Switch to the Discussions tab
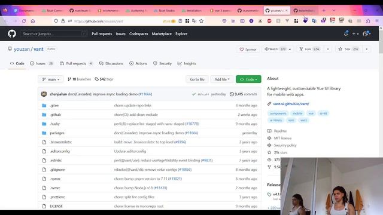The width and height of the screenshot is (383, 215). (x=111, y=63)
